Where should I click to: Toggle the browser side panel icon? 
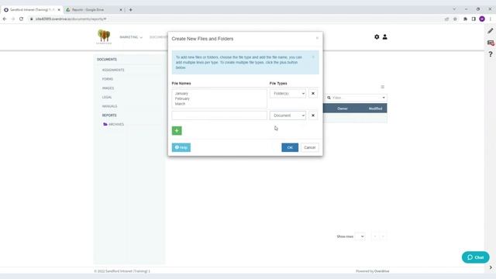474,19
